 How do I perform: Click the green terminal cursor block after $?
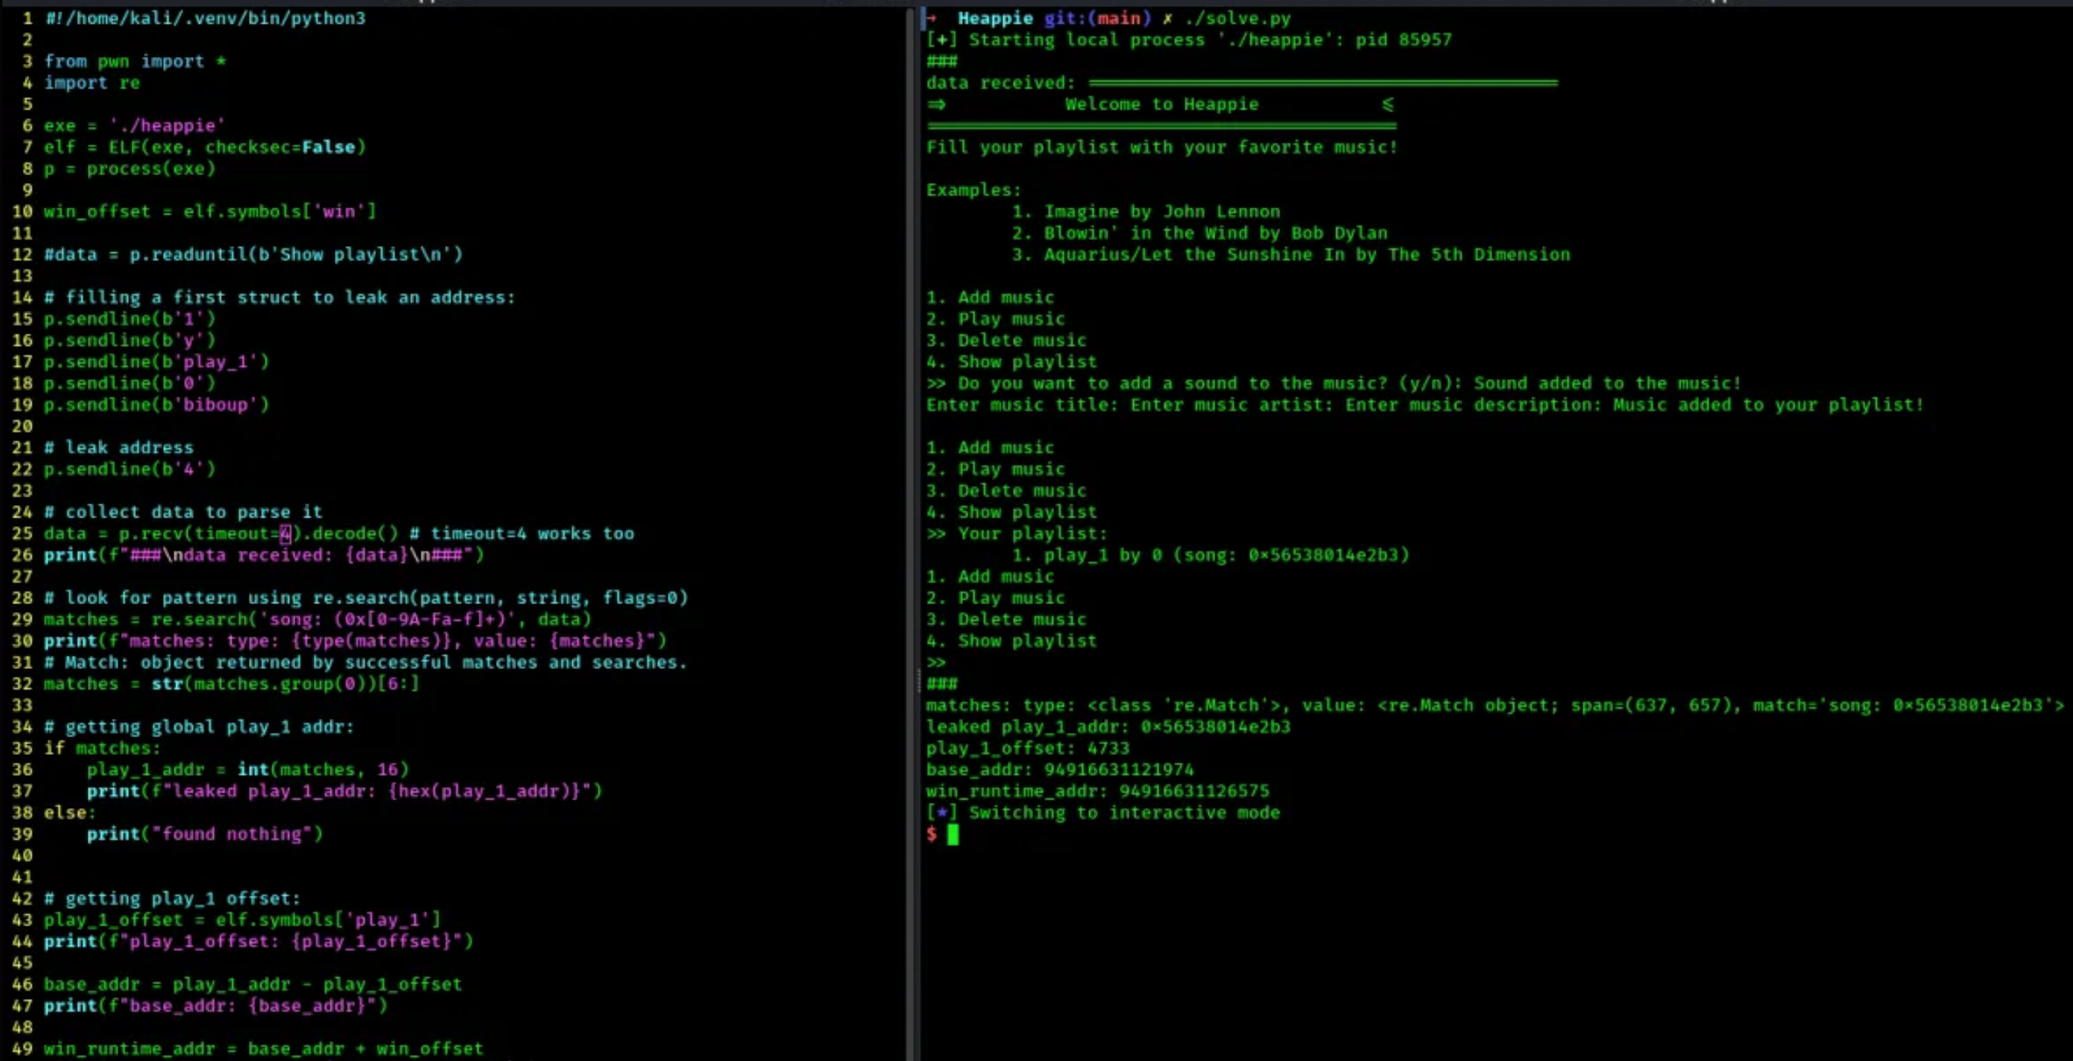953,834
